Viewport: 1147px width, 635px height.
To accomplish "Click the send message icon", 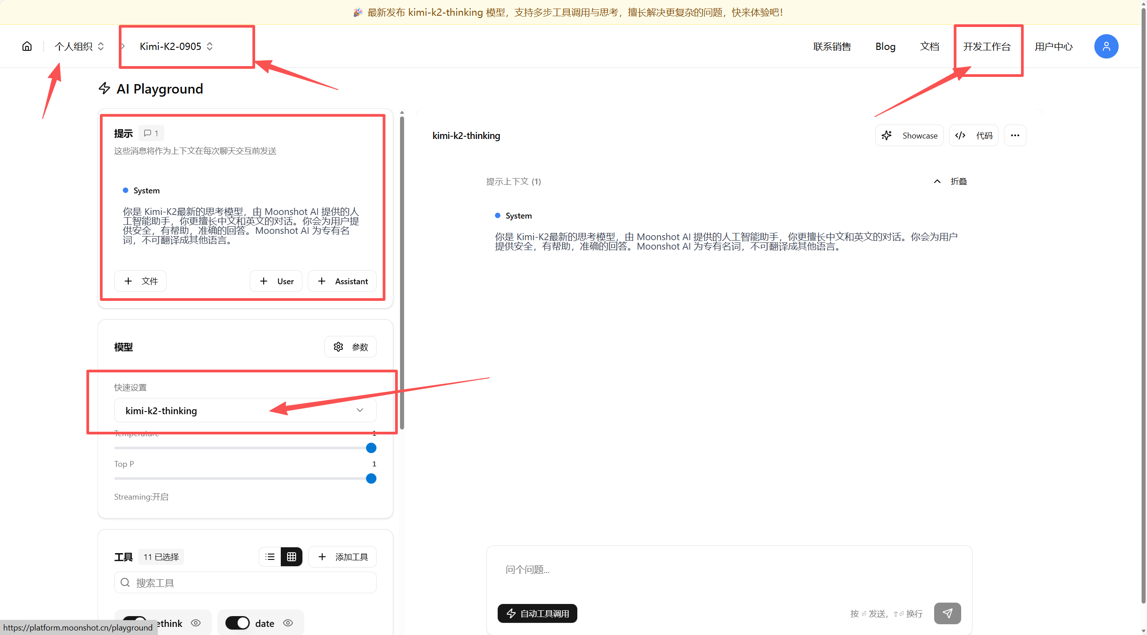I will (x=947, y=613).
